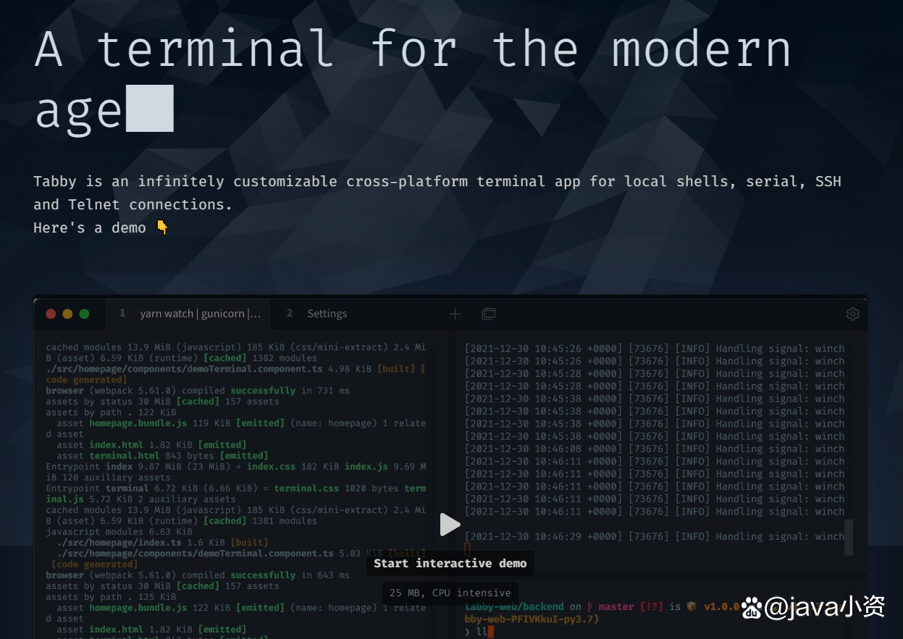Click the "javascript modules 6.63 KiB" line
The width and height of the screenshot is (903, 639).
[x=119, y=532]
